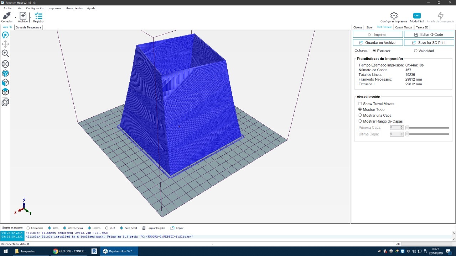Viewport: 456px width, 256px height.
Task: Enable Show Travel Moves checkbox
Action: pyautogui.click(x=360, y=104)
